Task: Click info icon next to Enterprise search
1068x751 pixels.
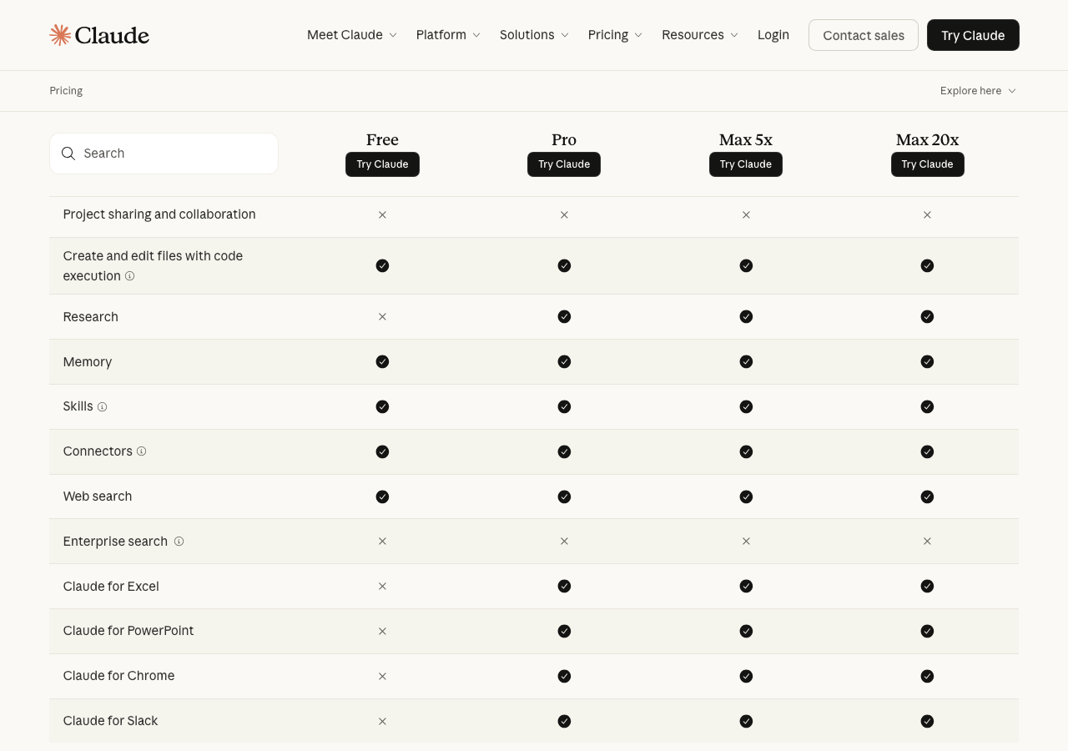Action: pos(179,542)
